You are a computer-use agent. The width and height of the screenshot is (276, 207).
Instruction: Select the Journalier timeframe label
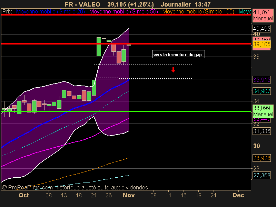(x=176, y=4)
